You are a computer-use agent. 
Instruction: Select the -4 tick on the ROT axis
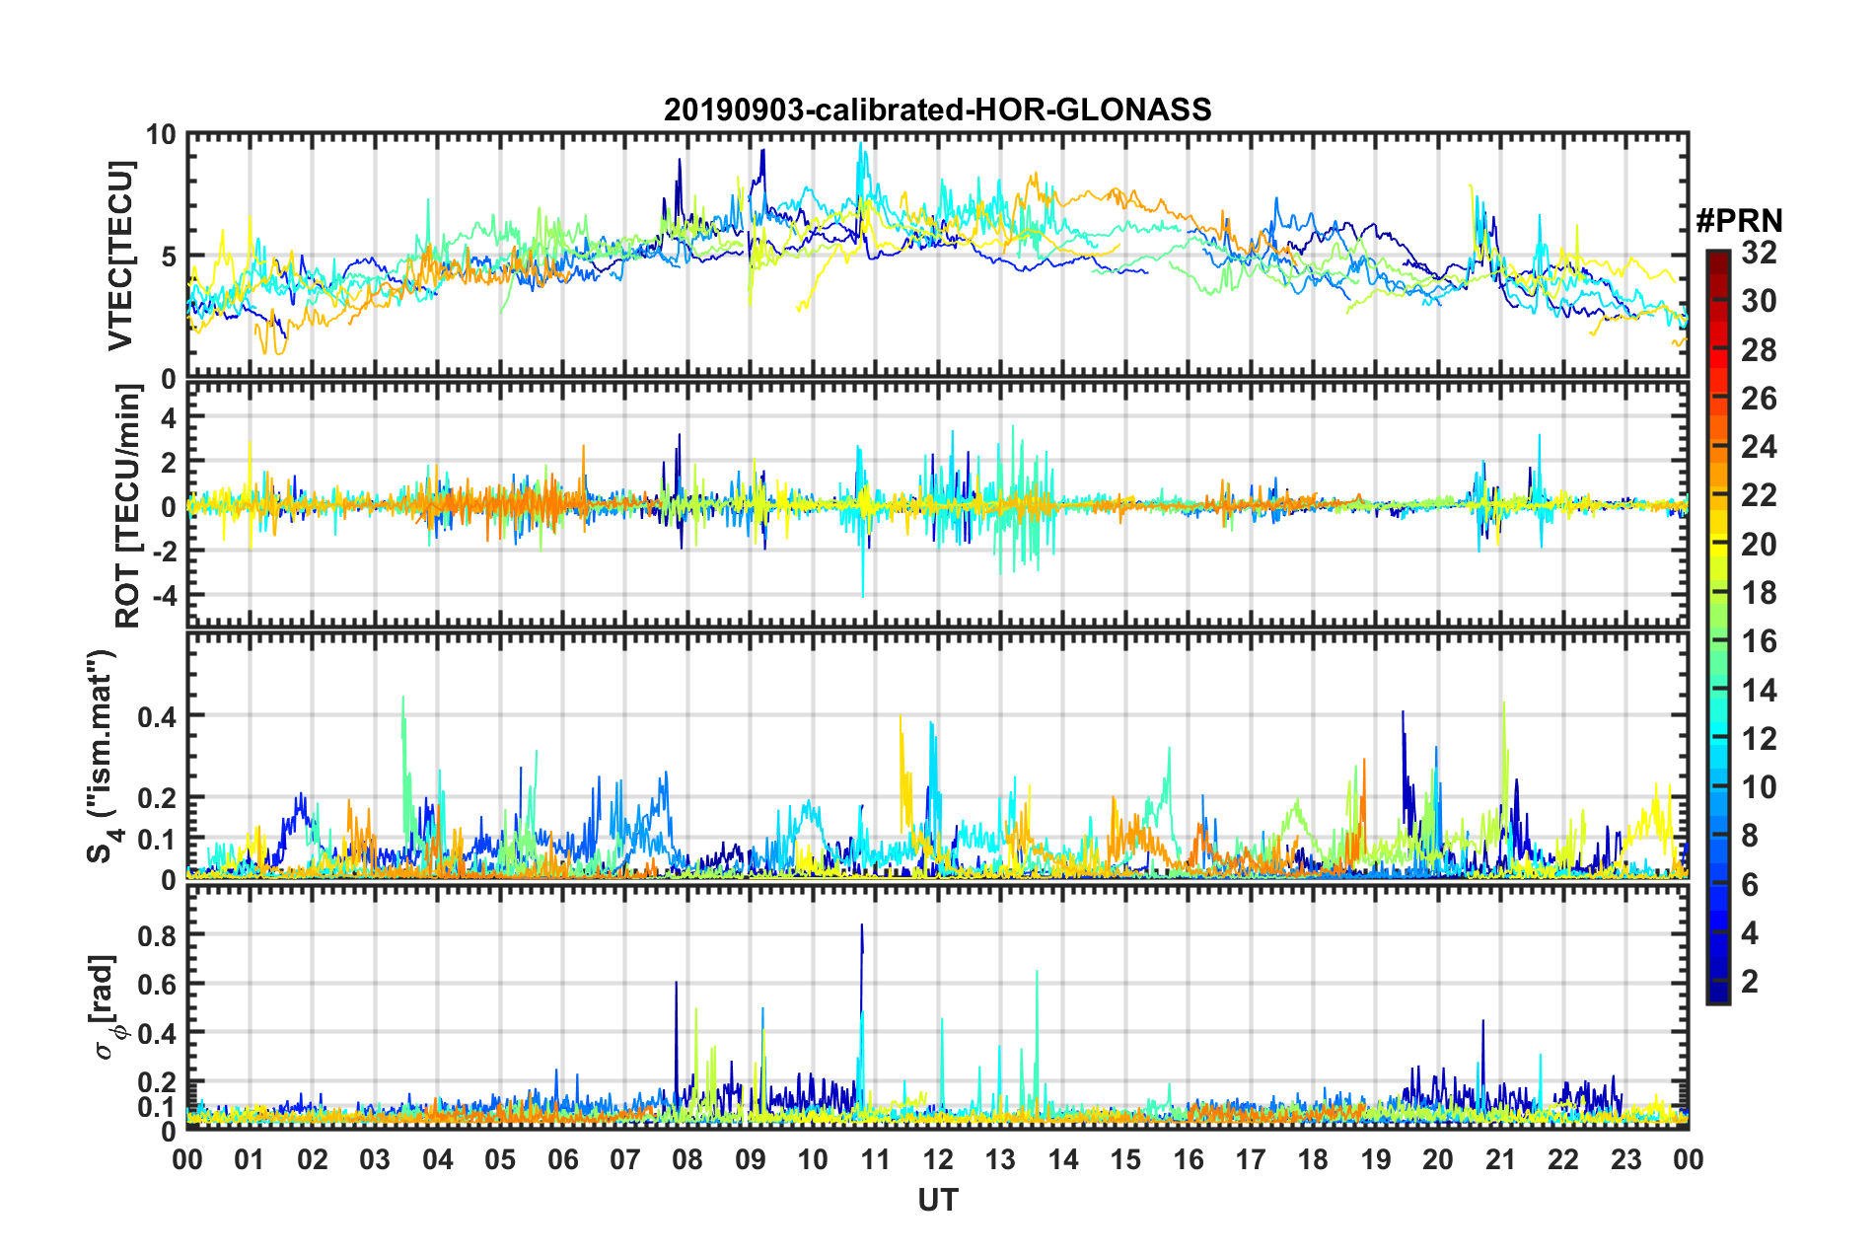[164, 596]
